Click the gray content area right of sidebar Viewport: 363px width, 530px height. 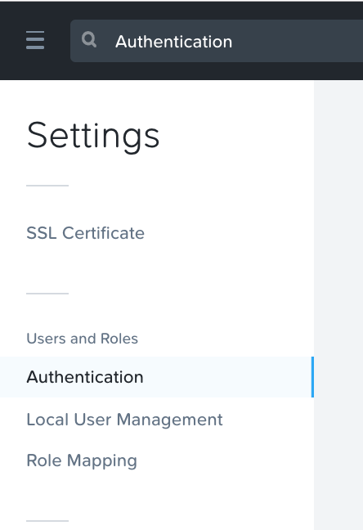pos(338,305)
